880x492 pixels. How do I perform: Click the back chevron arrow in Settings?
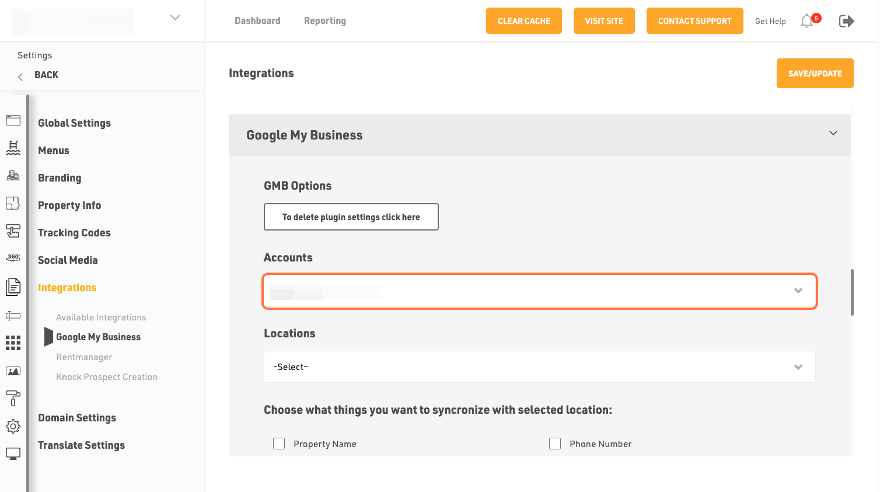[20, 76]
